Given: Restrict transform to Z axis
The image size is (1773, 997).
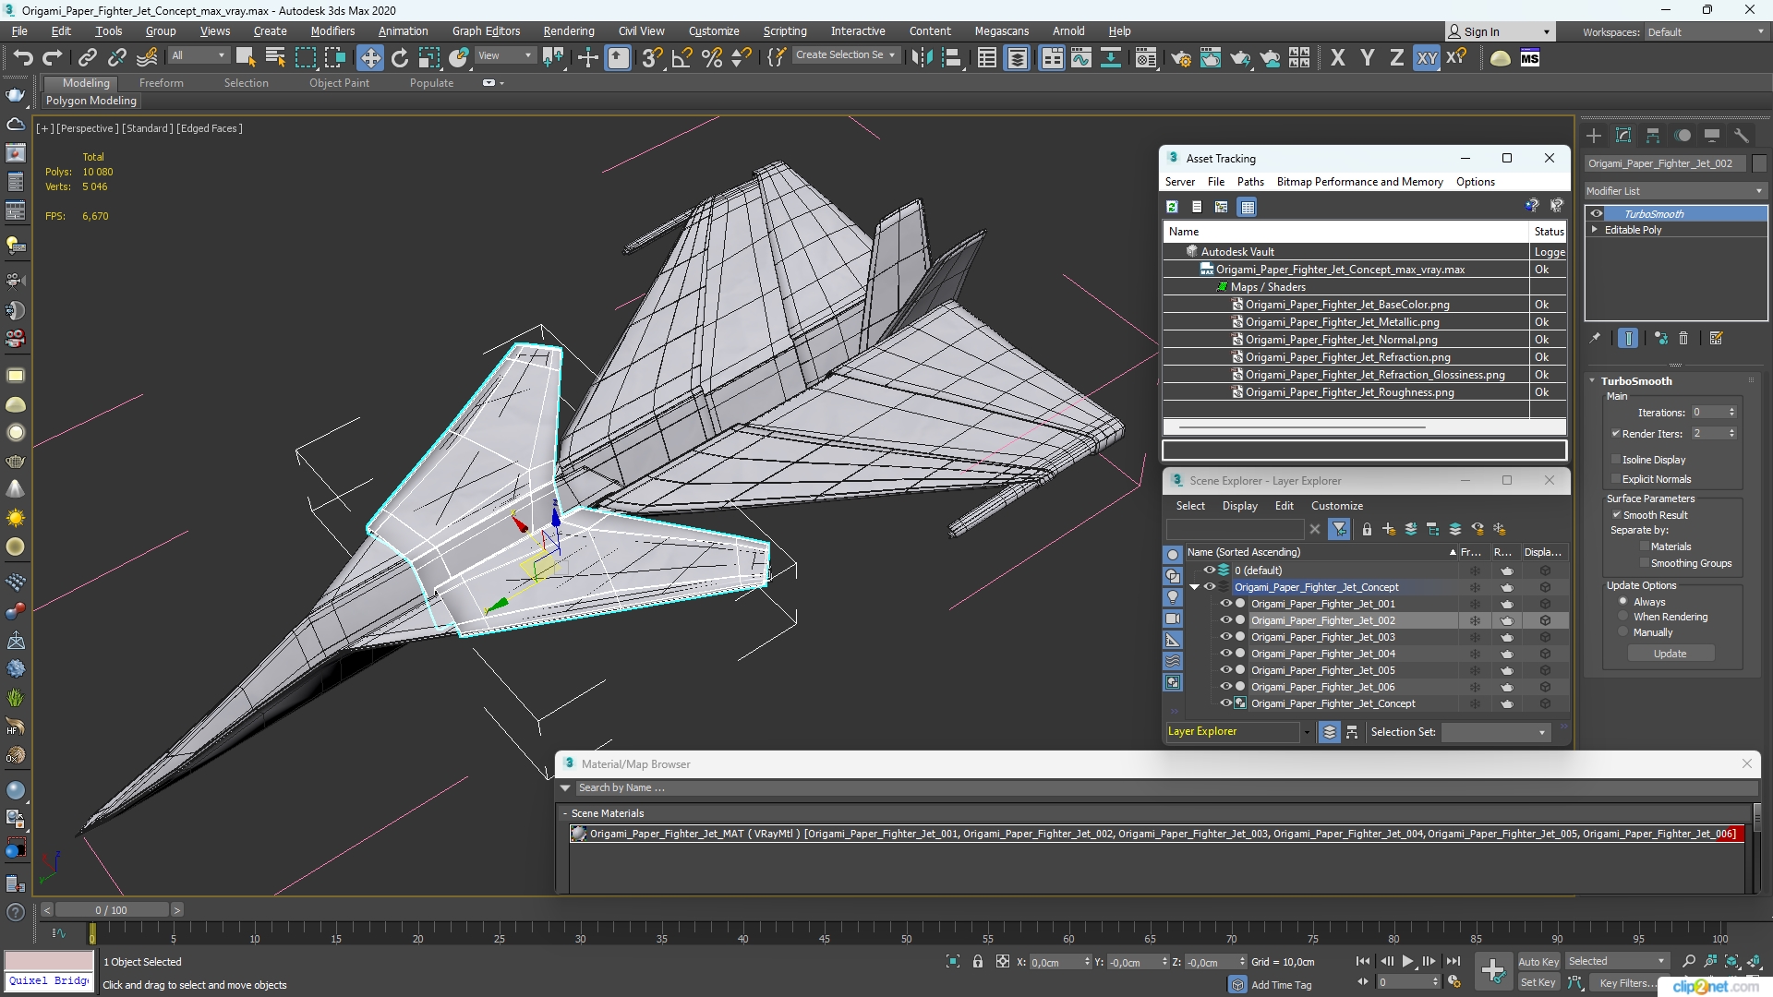Looking at the screenshot, I should pyautogui.click(x=1396, y=58).
